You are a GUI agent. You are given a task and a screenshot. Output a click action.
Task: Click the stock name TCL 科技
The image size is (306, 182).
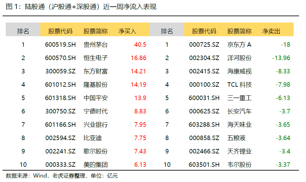[239, 84]
